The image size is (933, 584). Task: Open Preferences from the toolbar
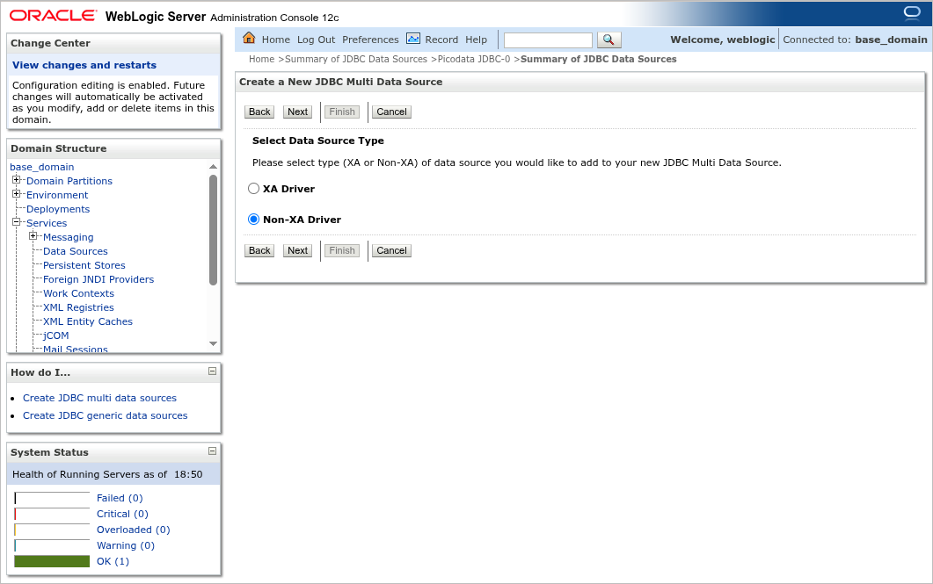click(x=370, y=39)
